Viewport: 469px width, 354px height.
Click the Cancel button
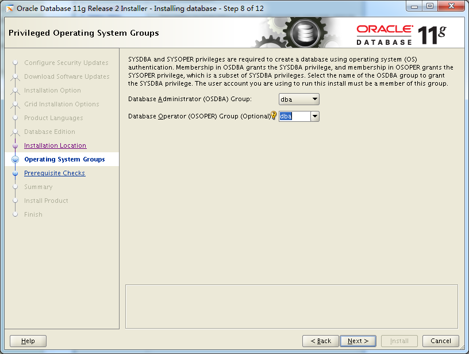click(441, 341)
